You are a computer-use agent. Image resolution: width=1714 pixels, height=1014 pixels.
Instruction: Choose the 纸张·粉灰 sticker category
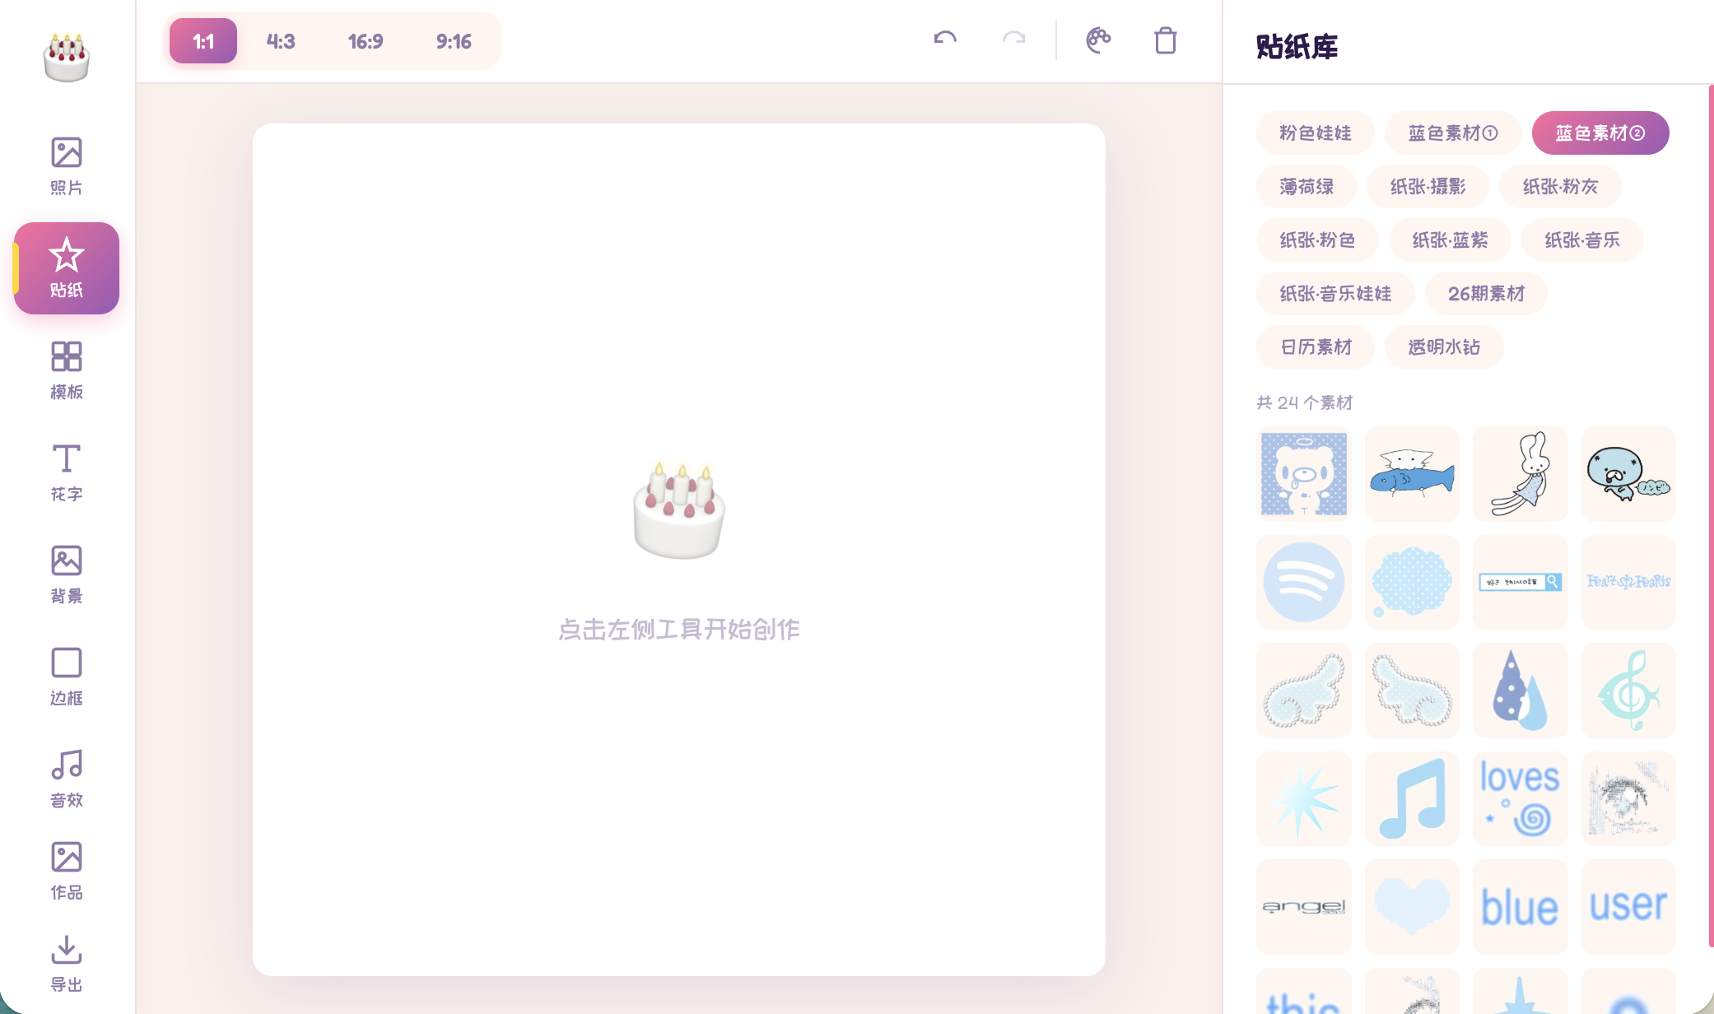(1560, 186)
